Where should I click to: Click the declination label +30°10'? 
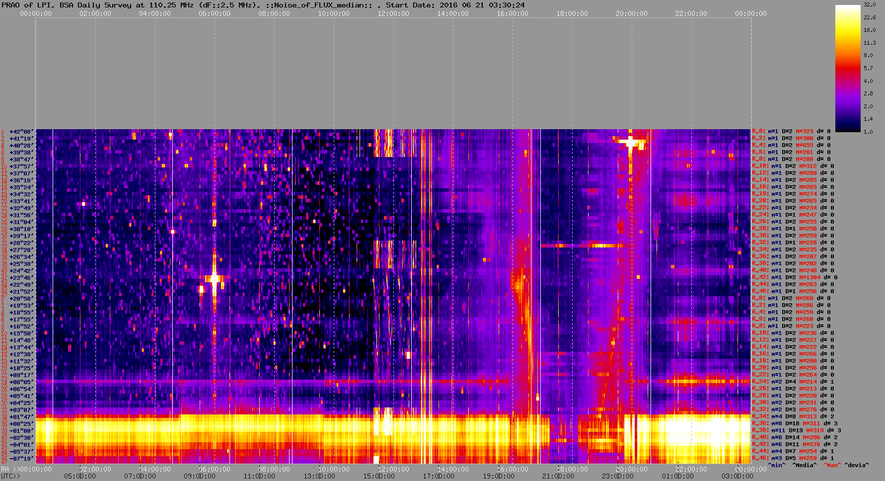click(21, 229)
